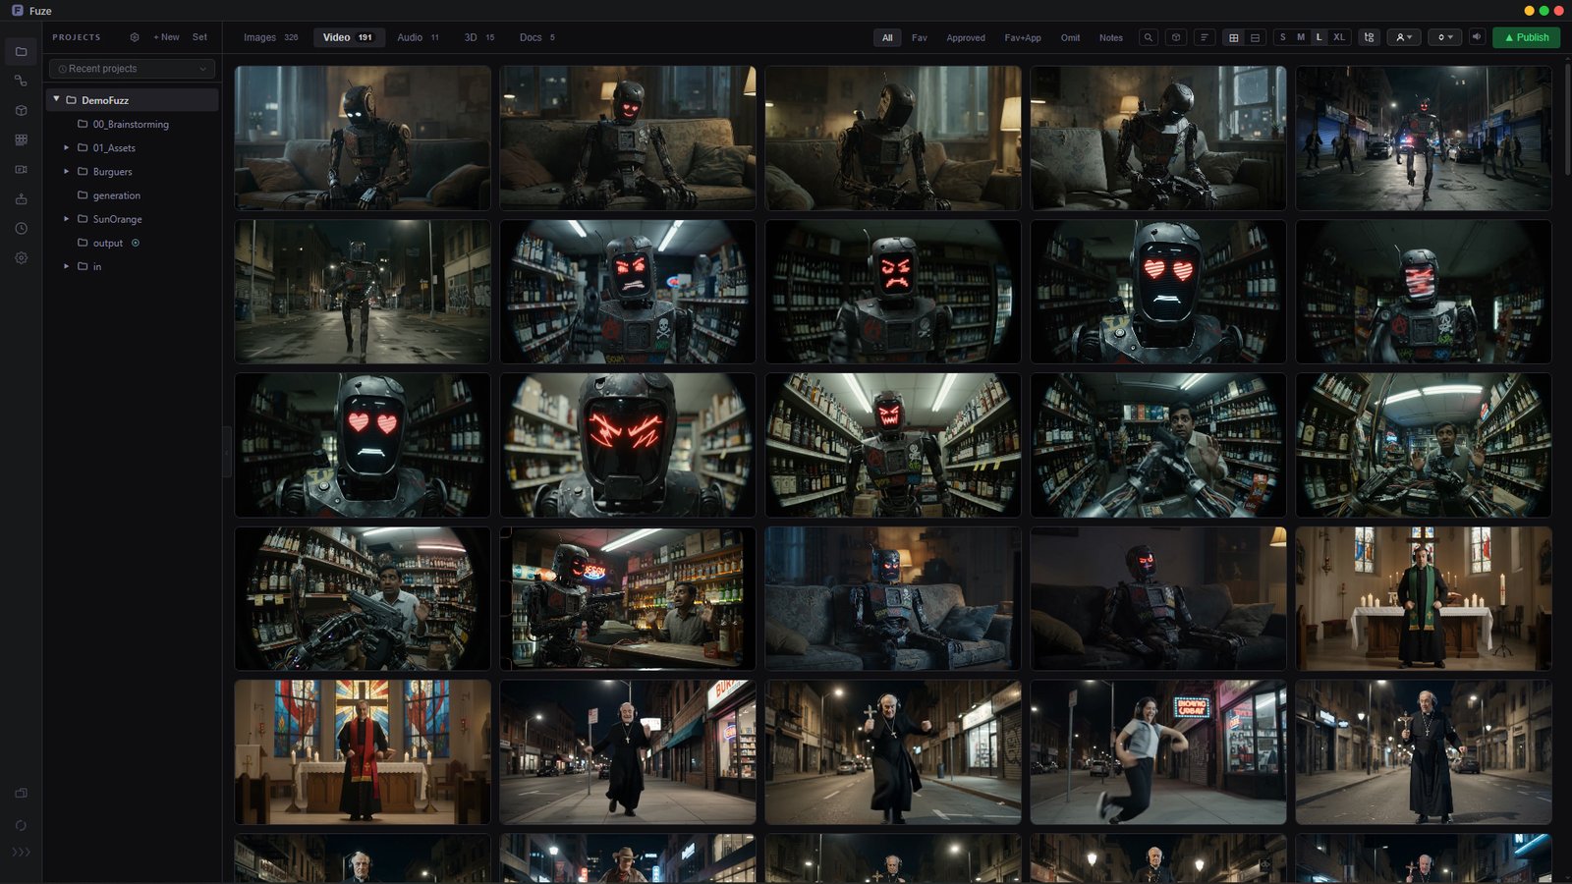Open the sort lines icon in toolbar
The height and width of the screenshot is (884, 1572).
pyautogui.click(x=1204, y=37)
